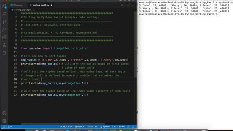Screen dimensions: 233x131
Task: Click the itemgetter(1) print statement
Action: coord(54,83)
